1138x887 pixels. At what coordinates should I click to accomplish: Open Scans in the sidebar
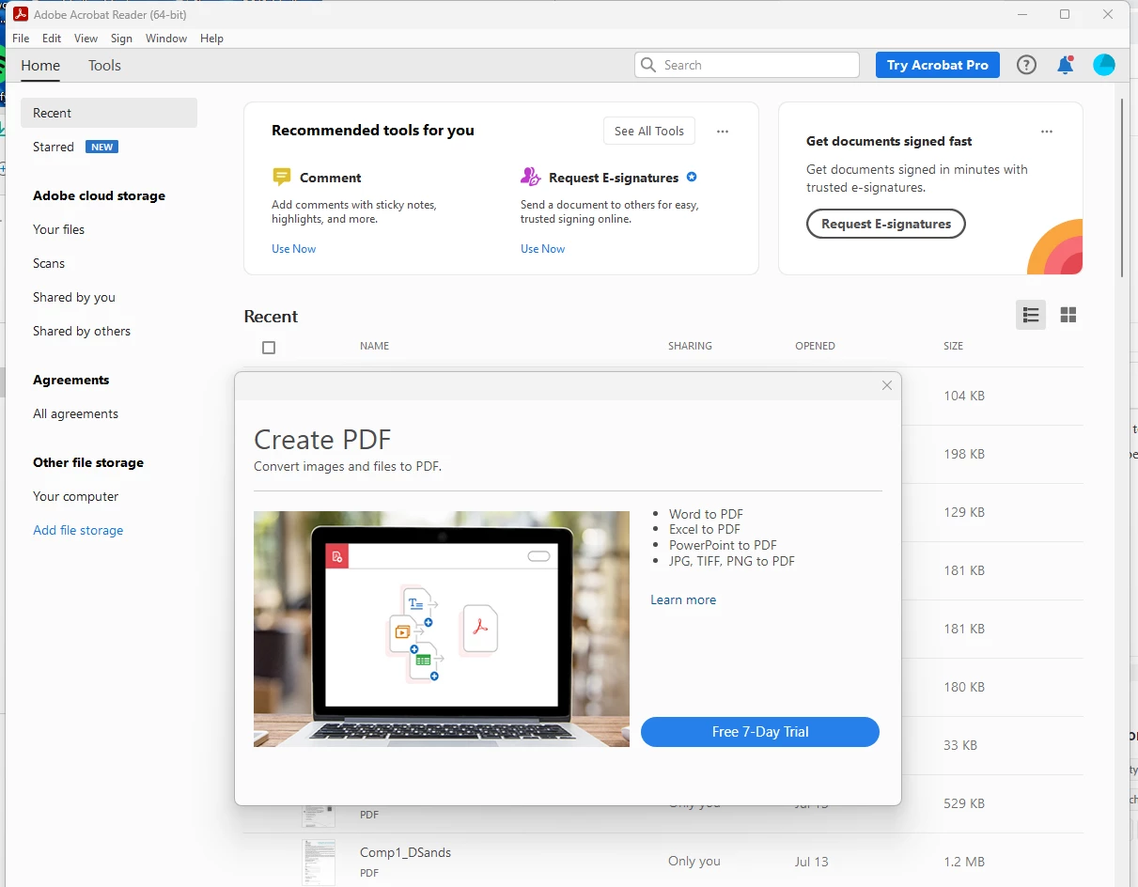(49, 263)
